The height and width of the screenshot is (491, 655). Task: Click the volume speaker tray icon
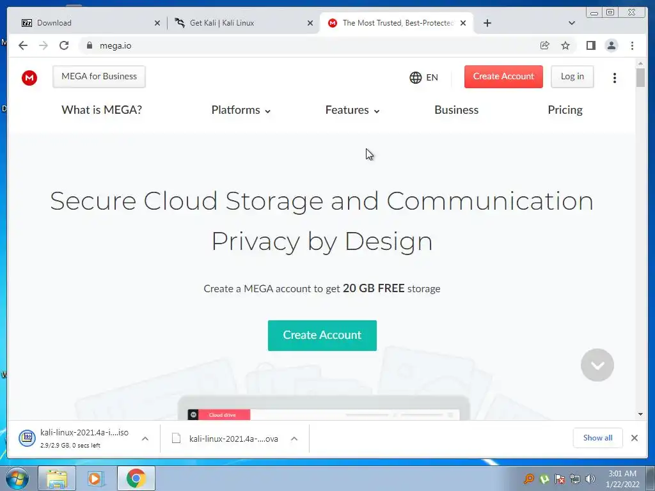click(590, 479)
